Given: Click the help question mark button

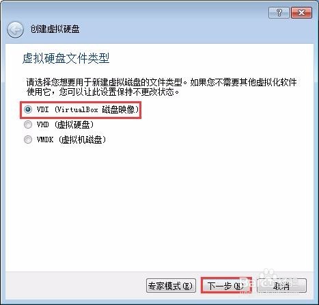Looking at the screenshot, I should point(279,12).
